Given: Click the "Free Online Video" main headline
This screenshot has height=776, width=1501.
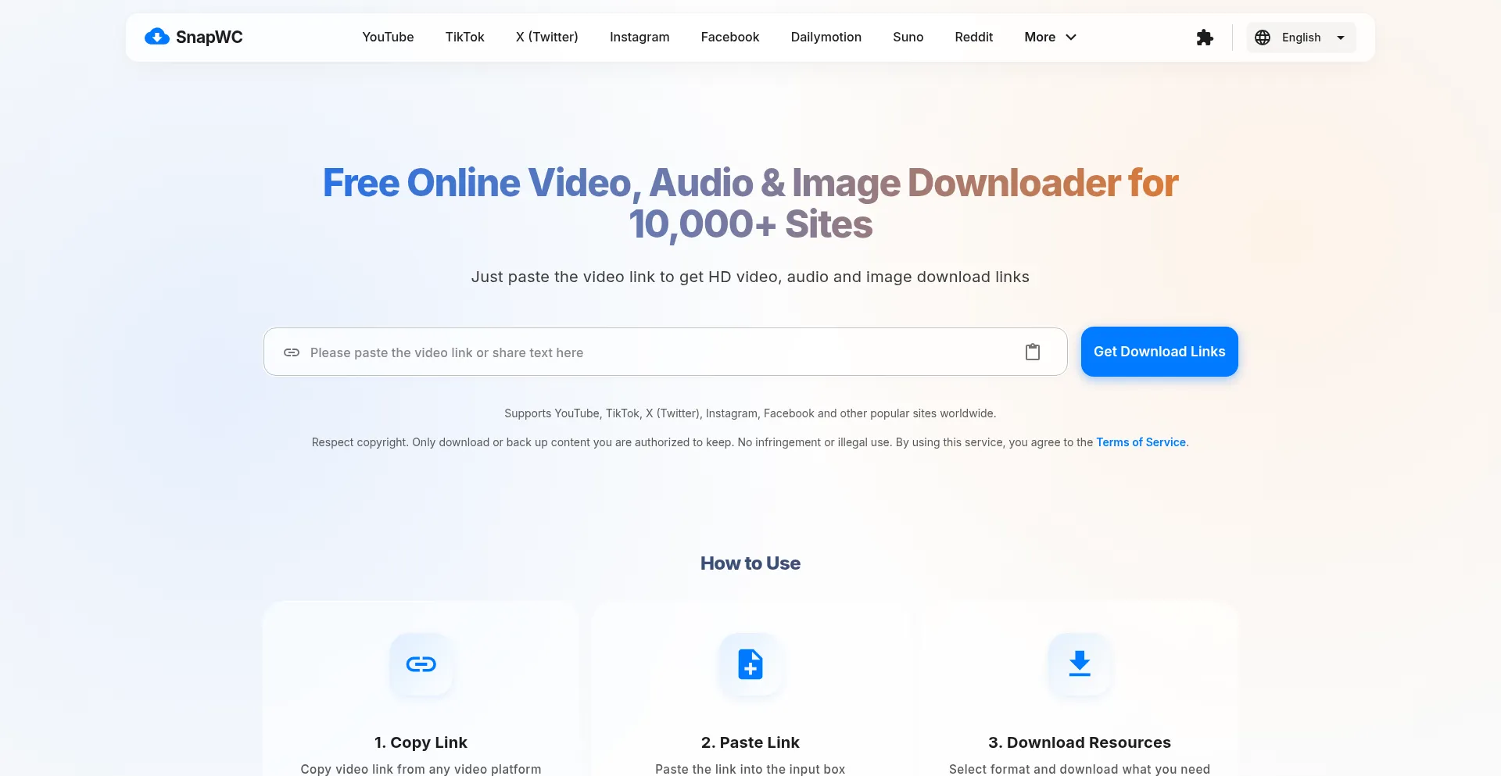Looking at the screenshot, I should coord(750,203).
